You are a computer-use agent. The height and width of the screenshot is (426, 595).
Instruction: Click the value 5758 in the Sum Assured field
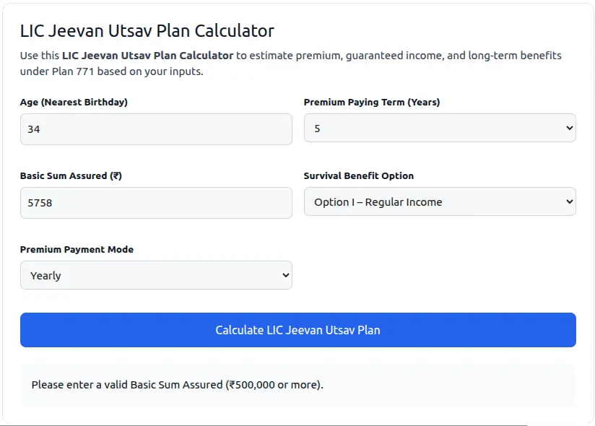tap(40, 203)
